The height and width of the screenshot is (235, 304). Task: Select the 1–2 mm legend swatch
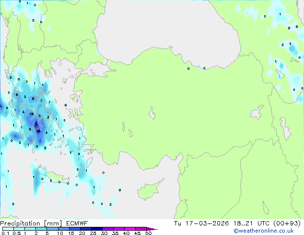pos(30,229)
